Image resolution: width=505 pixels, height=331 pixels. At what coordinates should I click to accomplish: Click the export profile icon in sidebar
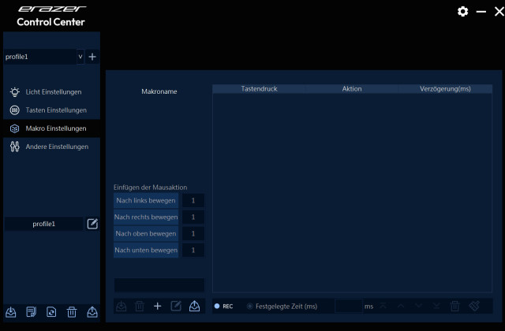click(92, 312)
